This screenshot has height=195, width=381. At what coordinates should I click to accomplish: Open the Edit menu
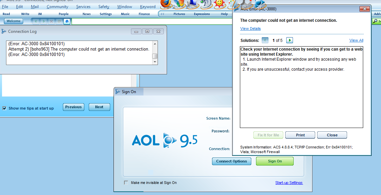(19, 7)
